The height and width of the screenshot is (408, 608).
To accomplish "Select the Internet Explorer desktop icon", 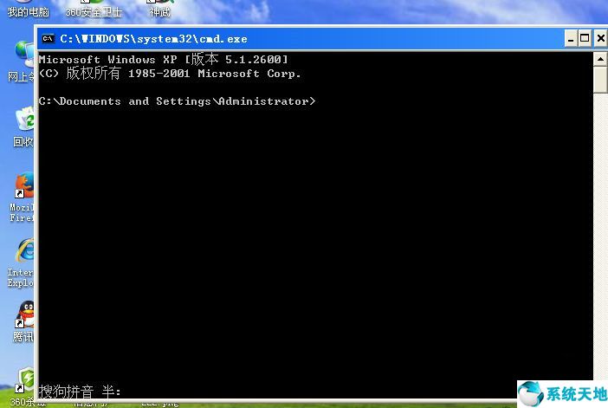I will click(x=24, y=252).
